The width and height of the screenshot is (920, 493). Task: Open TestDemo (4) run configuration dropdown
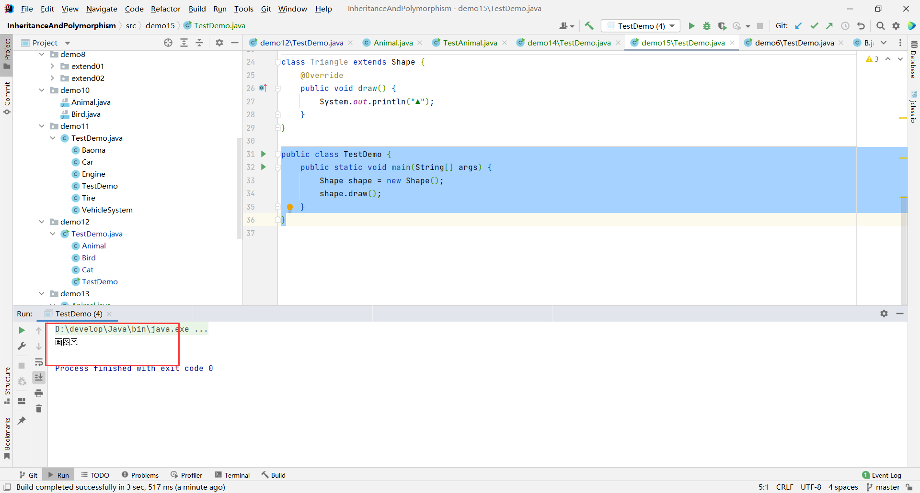pos(641,26)
